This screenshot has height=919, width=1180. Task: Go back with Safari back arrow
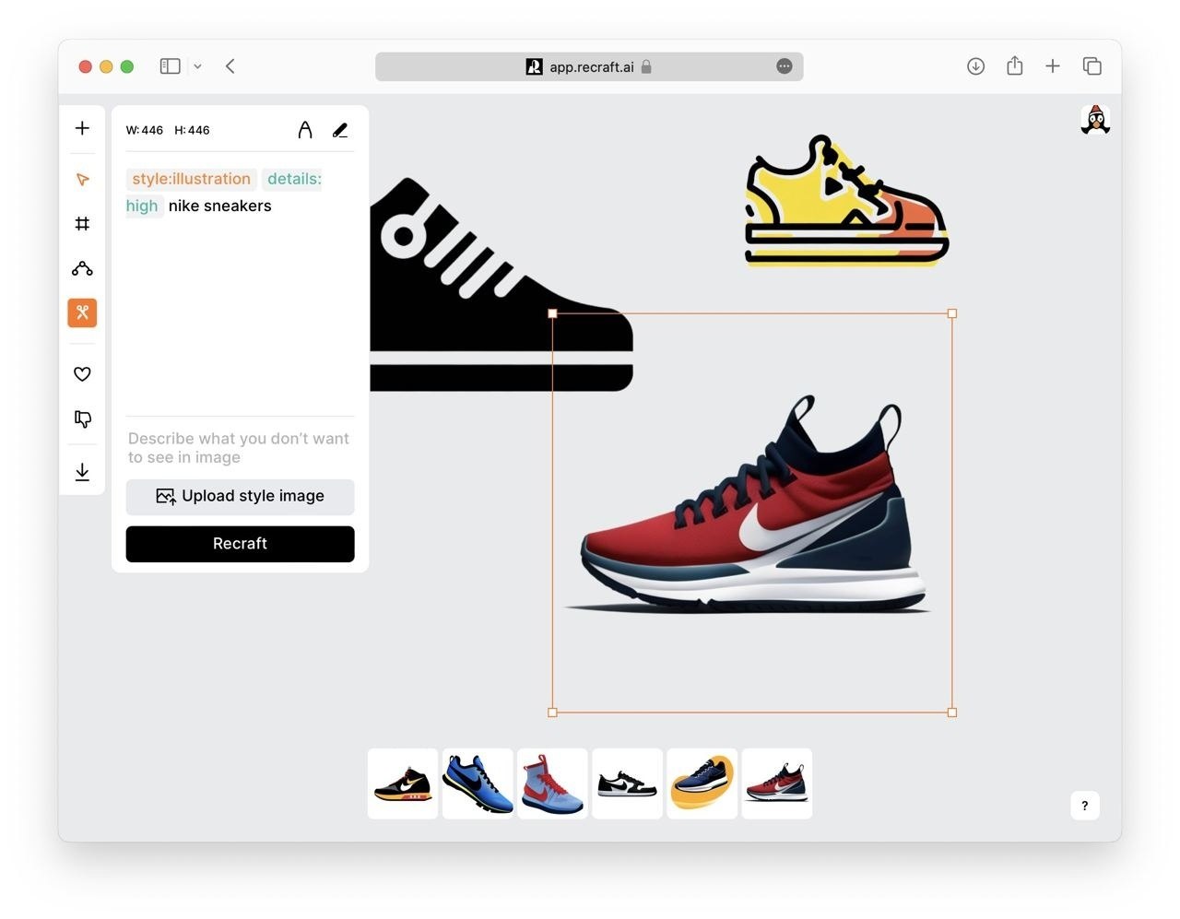[230, 66]
